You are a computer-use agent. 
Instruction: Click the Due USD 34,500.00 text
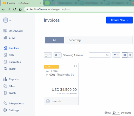pyautogui.click(x=67, y=93)
